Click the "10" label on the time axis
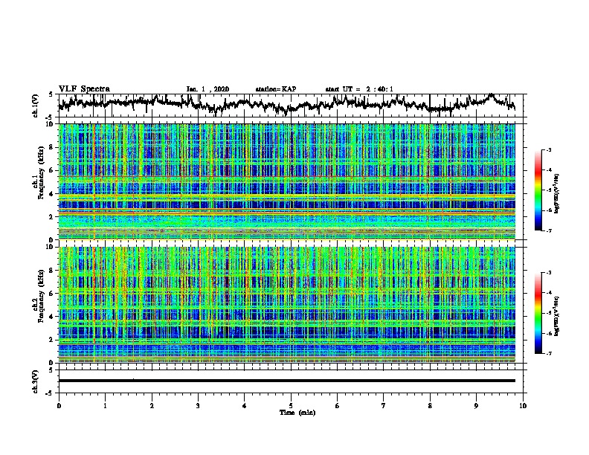The image size is (589, 455). coord(523,405)
